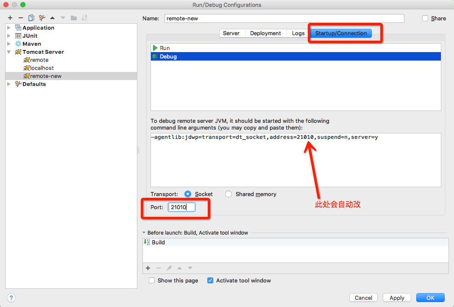Move before-launch task down arrow
Viewport: 454px width, 307px height.
[x=190, y=268]
